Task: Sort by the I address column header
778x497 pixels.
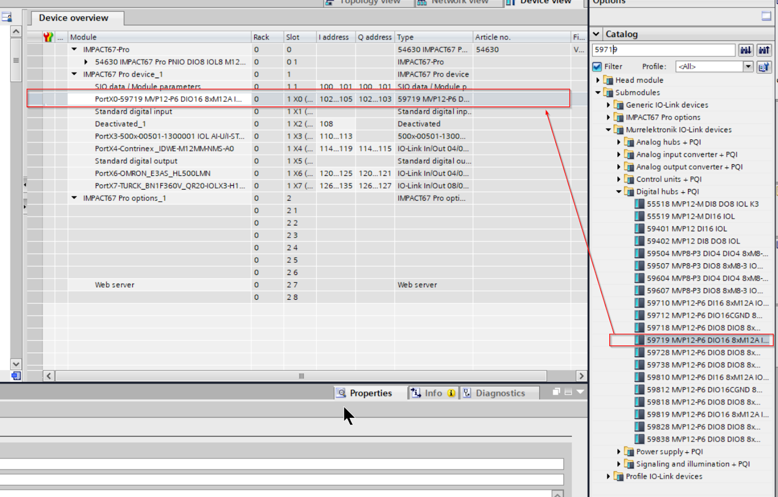Action: (336, 37)
